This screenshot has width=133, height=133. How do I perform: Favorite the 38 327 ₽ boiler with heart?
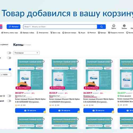[43, 61]
